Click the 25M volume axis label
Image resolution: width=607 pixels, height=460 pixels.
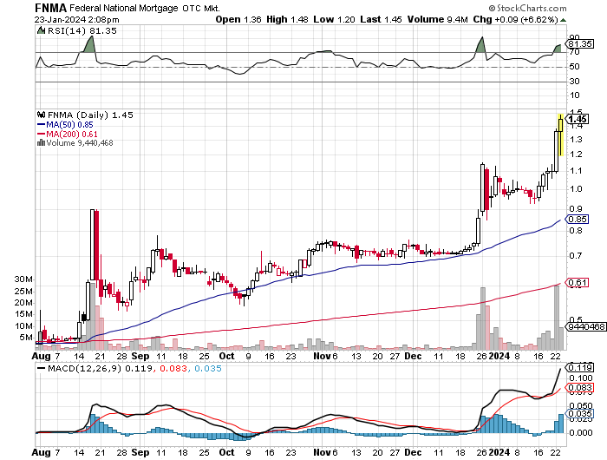pos(23,292)
